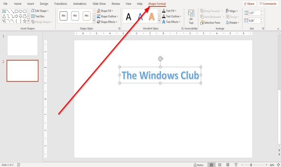Click zoom in plus button
The image size is (281, 167).
(267, 165)
